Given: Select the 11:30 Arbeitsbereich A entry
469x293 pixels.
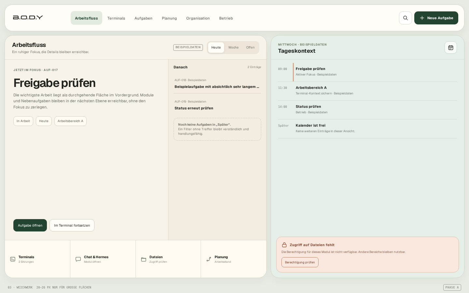Looking at the screenshot, I should click(x=367, y=91).
